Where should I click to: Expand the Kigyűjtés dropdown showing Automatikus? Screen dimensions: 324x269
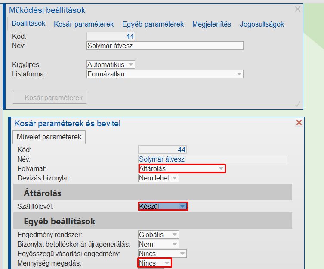[x=131, y=64]
